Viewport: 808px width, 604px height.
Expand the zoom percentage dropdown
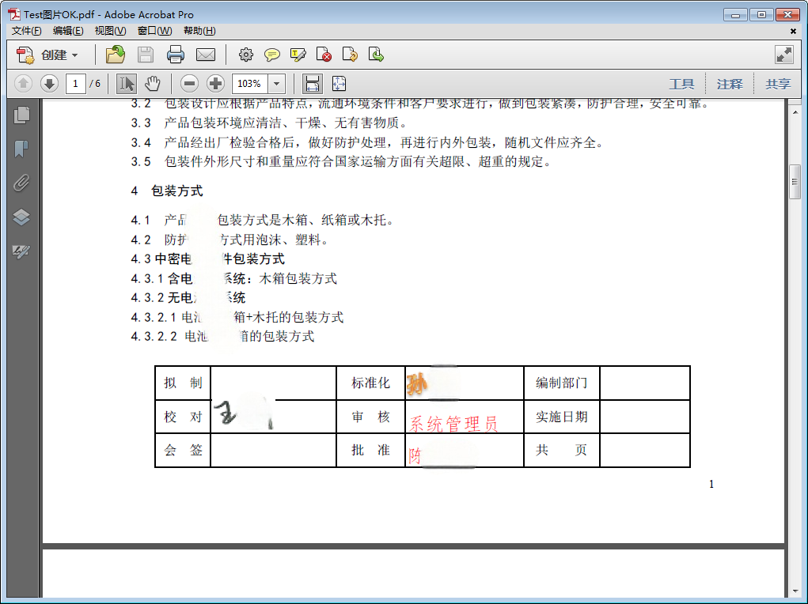tap(277, 83)
